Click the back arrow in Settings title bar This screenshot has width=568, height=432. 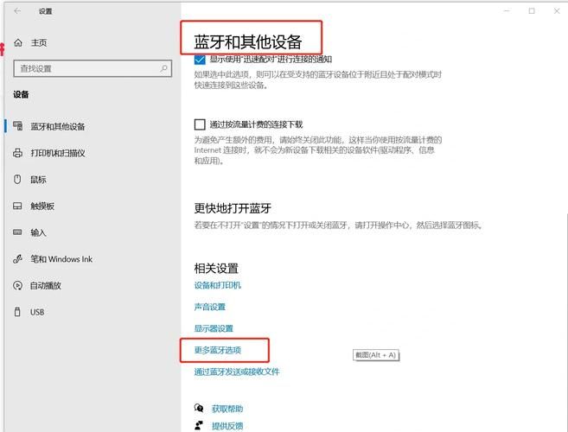[17, 11]
